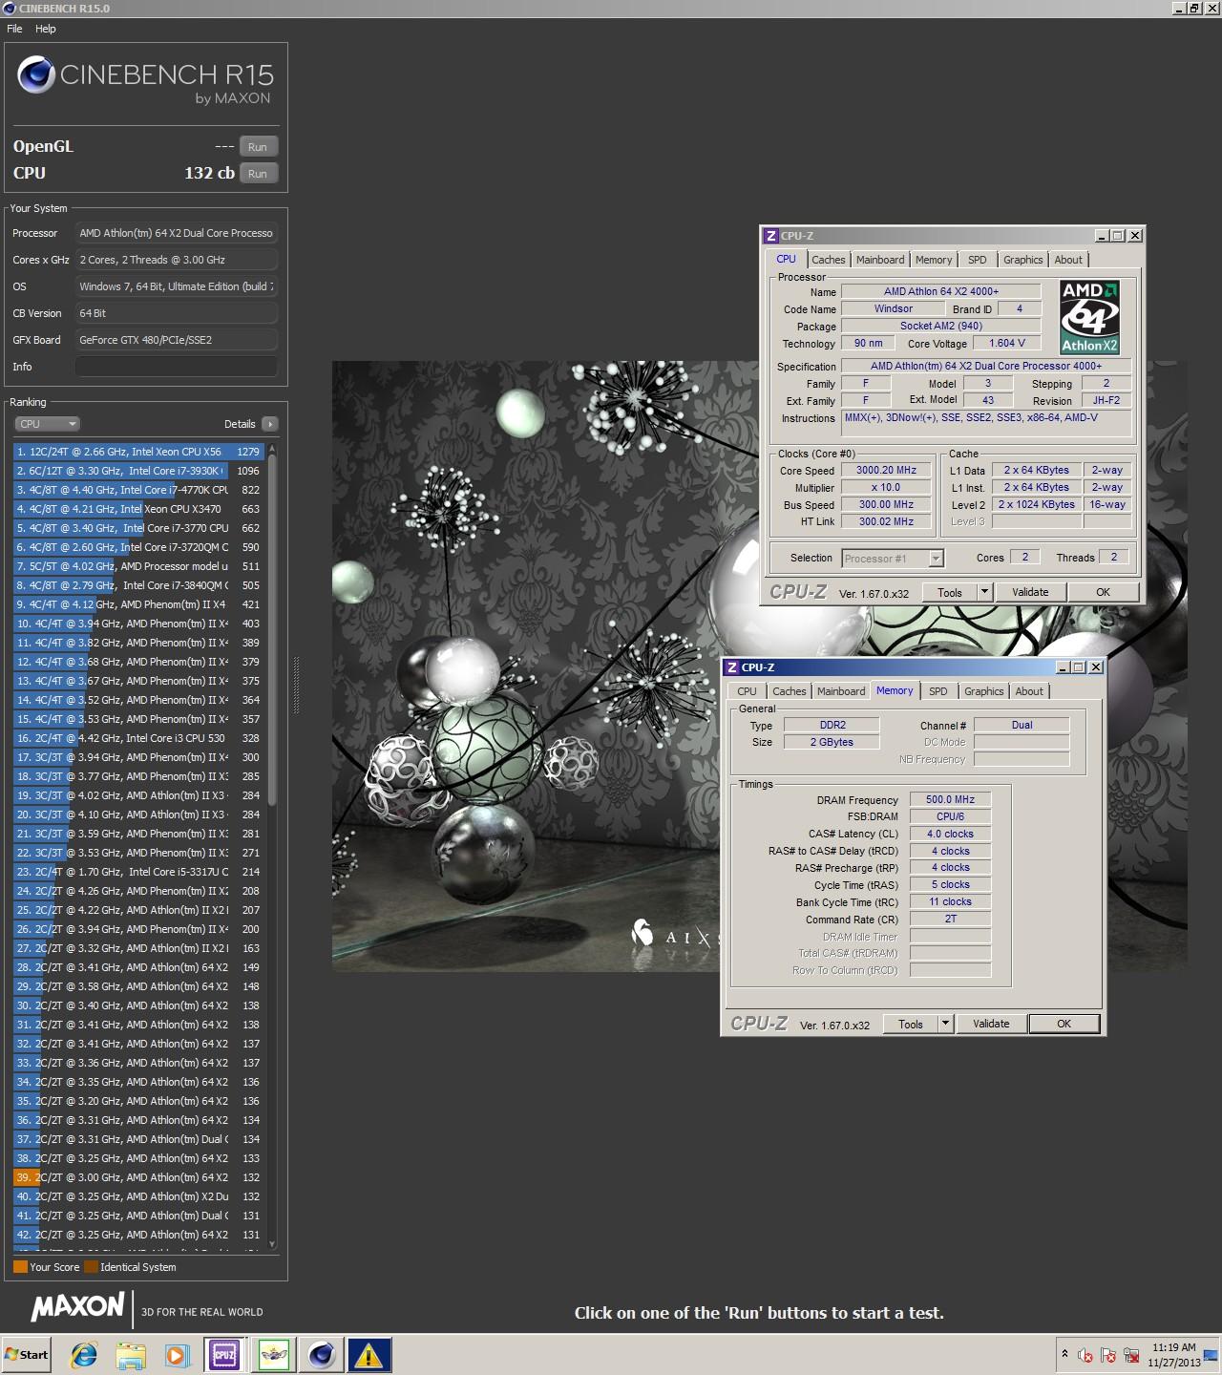The height and width of the screenshot is (1375, 1222).
Task: Expand ranking Details arrow
Action: coord(269,424)
